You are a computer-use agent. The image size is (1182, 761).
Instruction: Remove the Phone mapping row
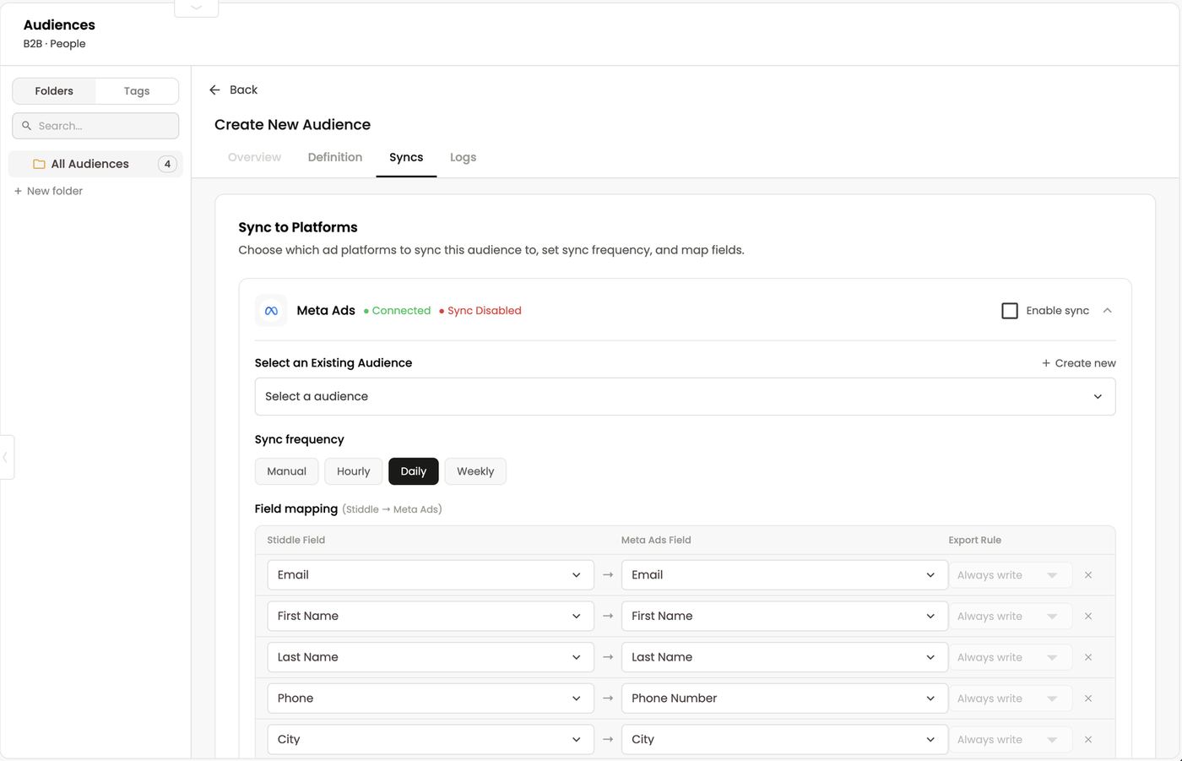click(x=1088, y=698)
